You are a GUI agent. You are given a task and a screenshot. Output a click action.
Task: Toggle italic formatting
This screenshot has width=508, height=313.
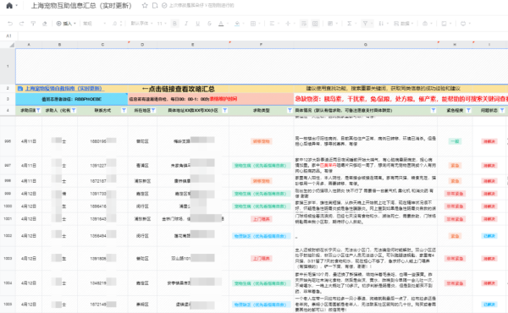[186, 24]
